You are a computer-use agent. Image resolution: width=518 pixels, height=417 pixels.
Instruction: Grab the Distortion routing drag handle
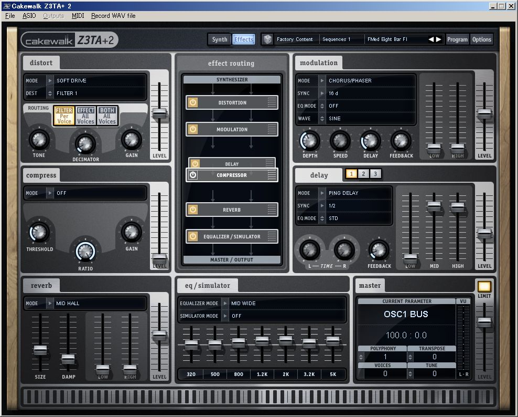[x=272, y=102]
